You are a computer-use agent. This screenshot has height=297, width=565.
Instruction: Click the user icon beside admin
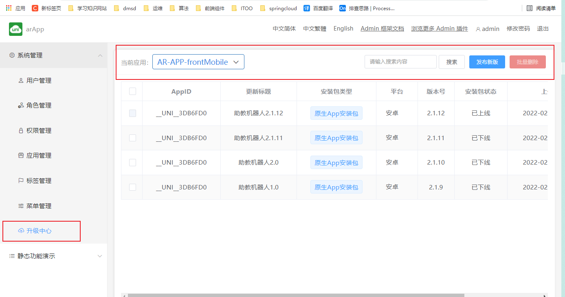coord(478,29)
